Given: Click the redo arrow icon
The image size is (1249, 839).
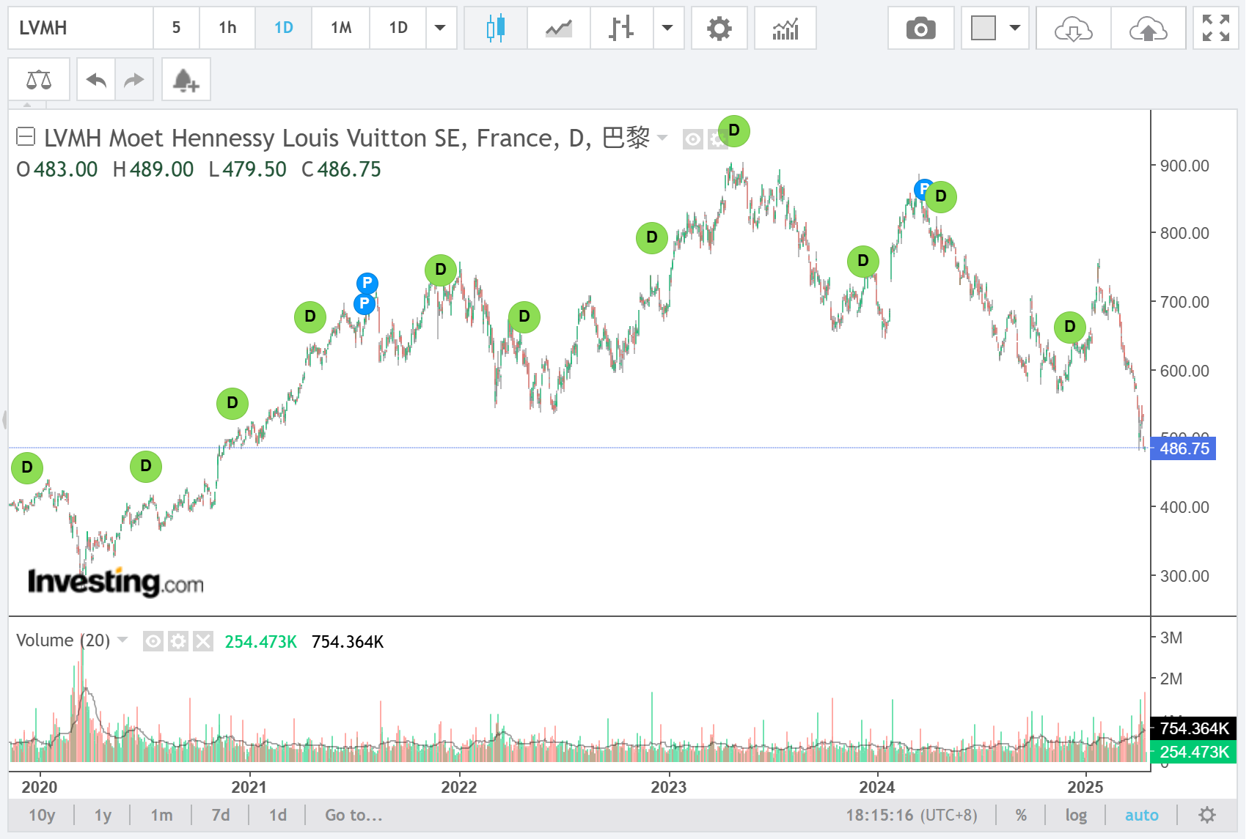Looking at the screenshot, I should tap(134, 79).
